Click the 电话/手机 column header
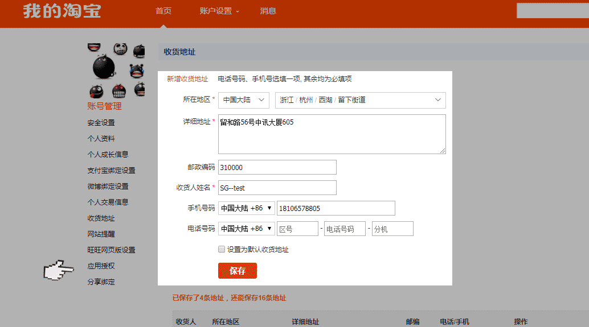Screen dimensions: 589x327 click(455, 322)
